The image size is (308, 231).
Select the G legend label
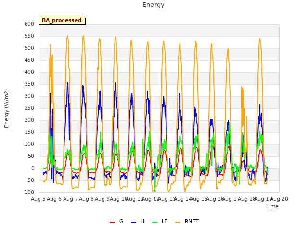pyautogui.click(x=121, y=221)
